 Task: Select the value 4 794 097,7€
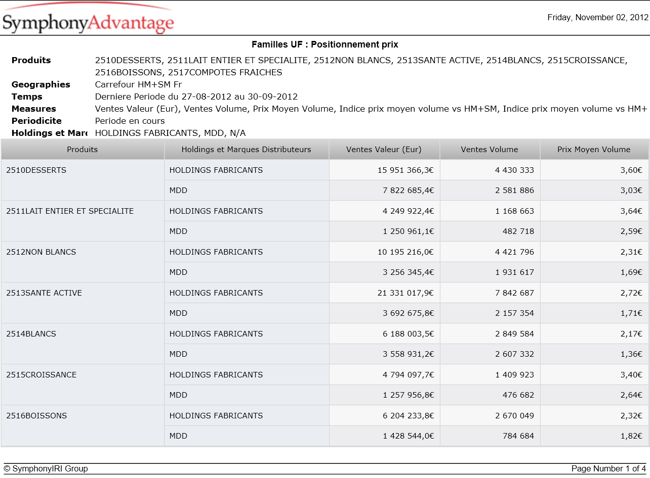408,375
